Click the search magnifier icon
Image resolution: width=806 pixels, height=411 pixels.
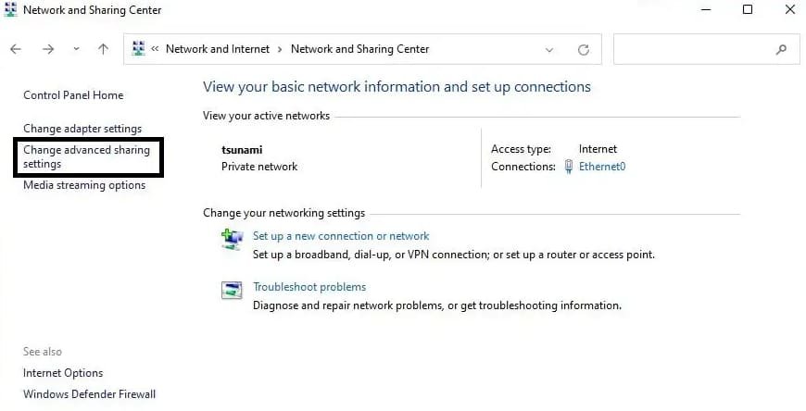782,49
